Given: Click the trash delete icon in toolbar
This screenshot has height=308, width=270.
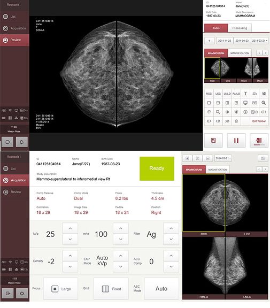Looking at the screenshot, I should point(236,121).
